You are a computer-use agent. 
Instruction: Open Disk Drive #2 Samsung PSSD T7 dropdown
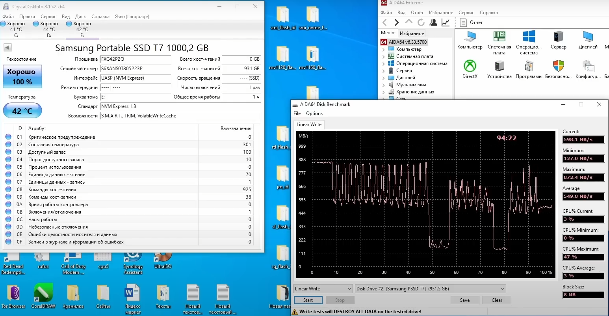430,289
